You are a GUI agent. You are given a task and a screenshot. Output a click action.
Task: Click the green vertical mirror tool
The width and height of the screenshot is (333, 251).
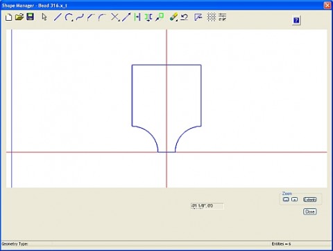point(148,17)
